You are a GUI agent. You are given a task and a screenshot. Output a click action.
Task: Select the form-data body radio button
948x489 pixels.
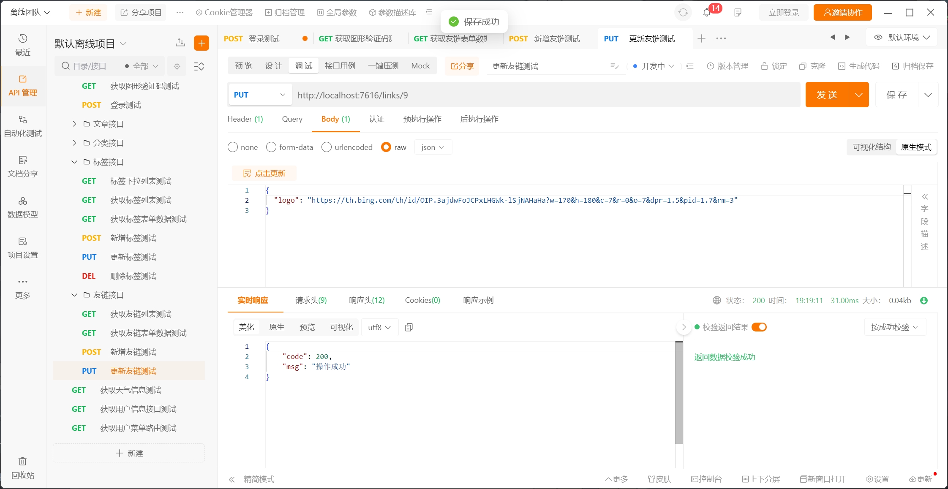(271, 147)
